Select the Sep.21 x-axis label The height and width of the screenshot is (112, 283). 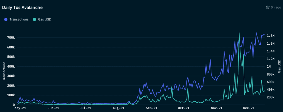click(x=151, y=108)
